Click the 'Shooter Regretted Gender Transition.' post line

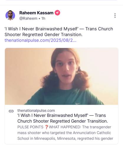(x=43, y=35)
